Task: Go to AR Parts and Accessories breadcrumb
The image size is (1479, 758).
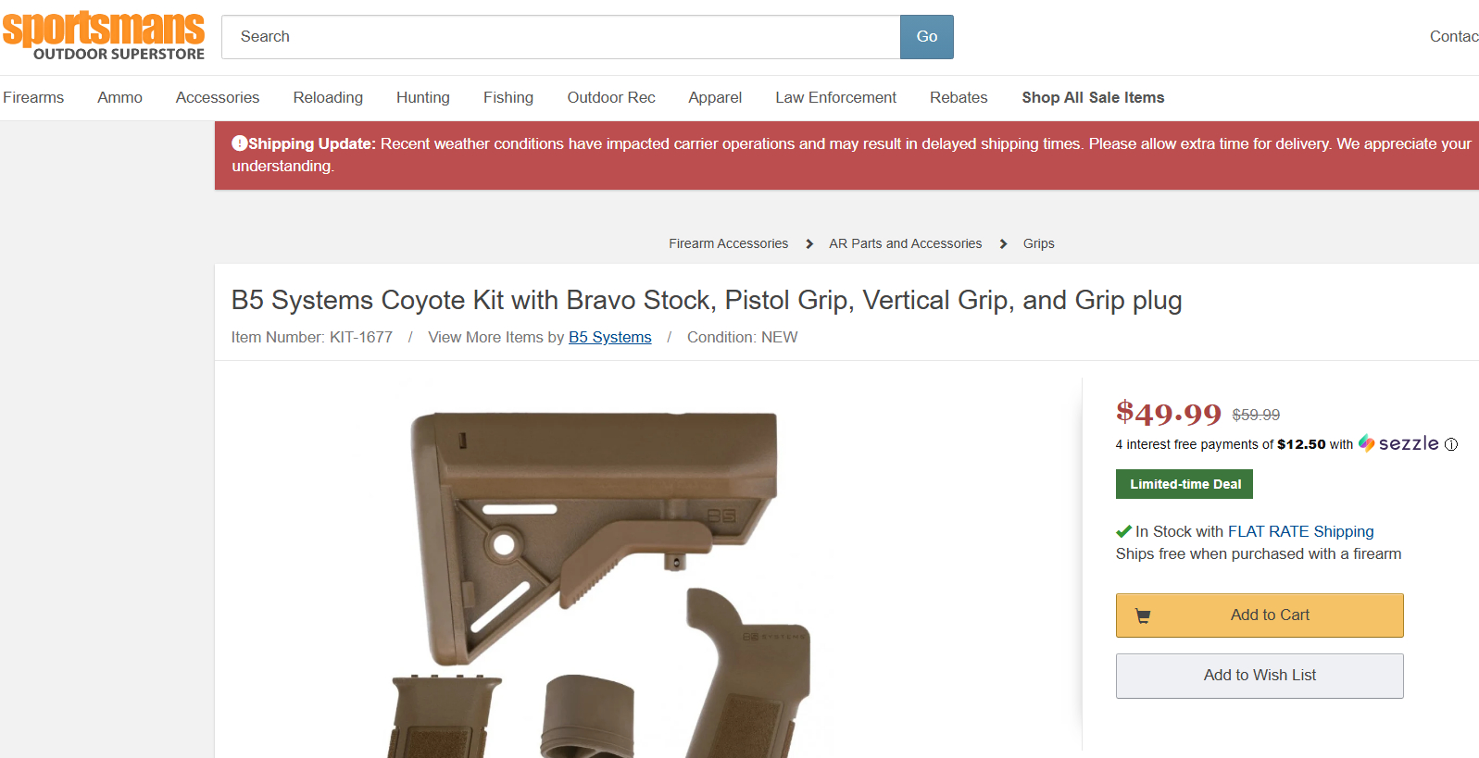Action: [905, 244]
